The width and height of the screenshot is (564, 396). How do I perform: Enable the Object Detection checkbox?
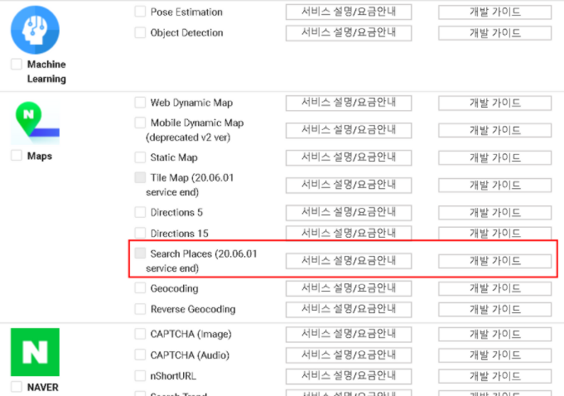(x=140, y=32)
